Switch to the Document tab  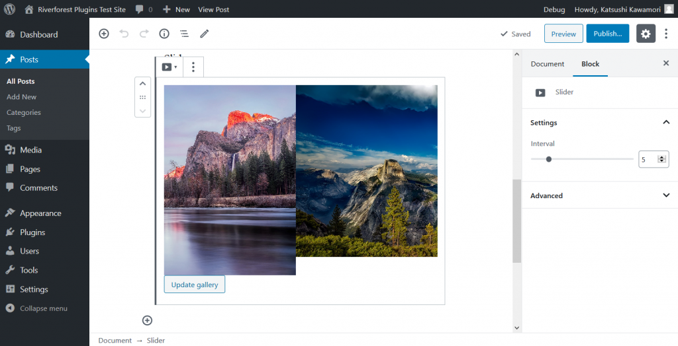548,64
